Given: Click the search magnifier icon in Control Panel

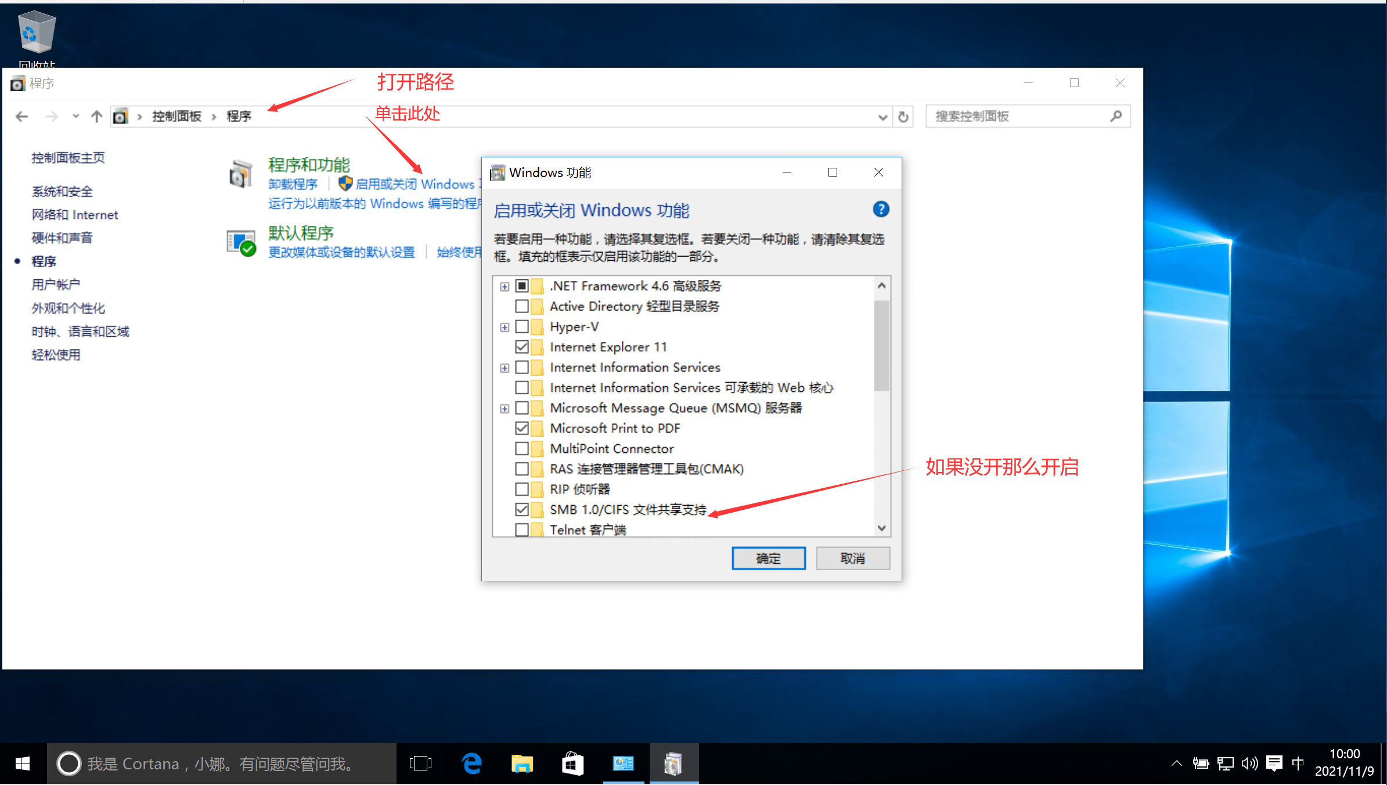Looking at the screenshot, I should pos(1116,116).
